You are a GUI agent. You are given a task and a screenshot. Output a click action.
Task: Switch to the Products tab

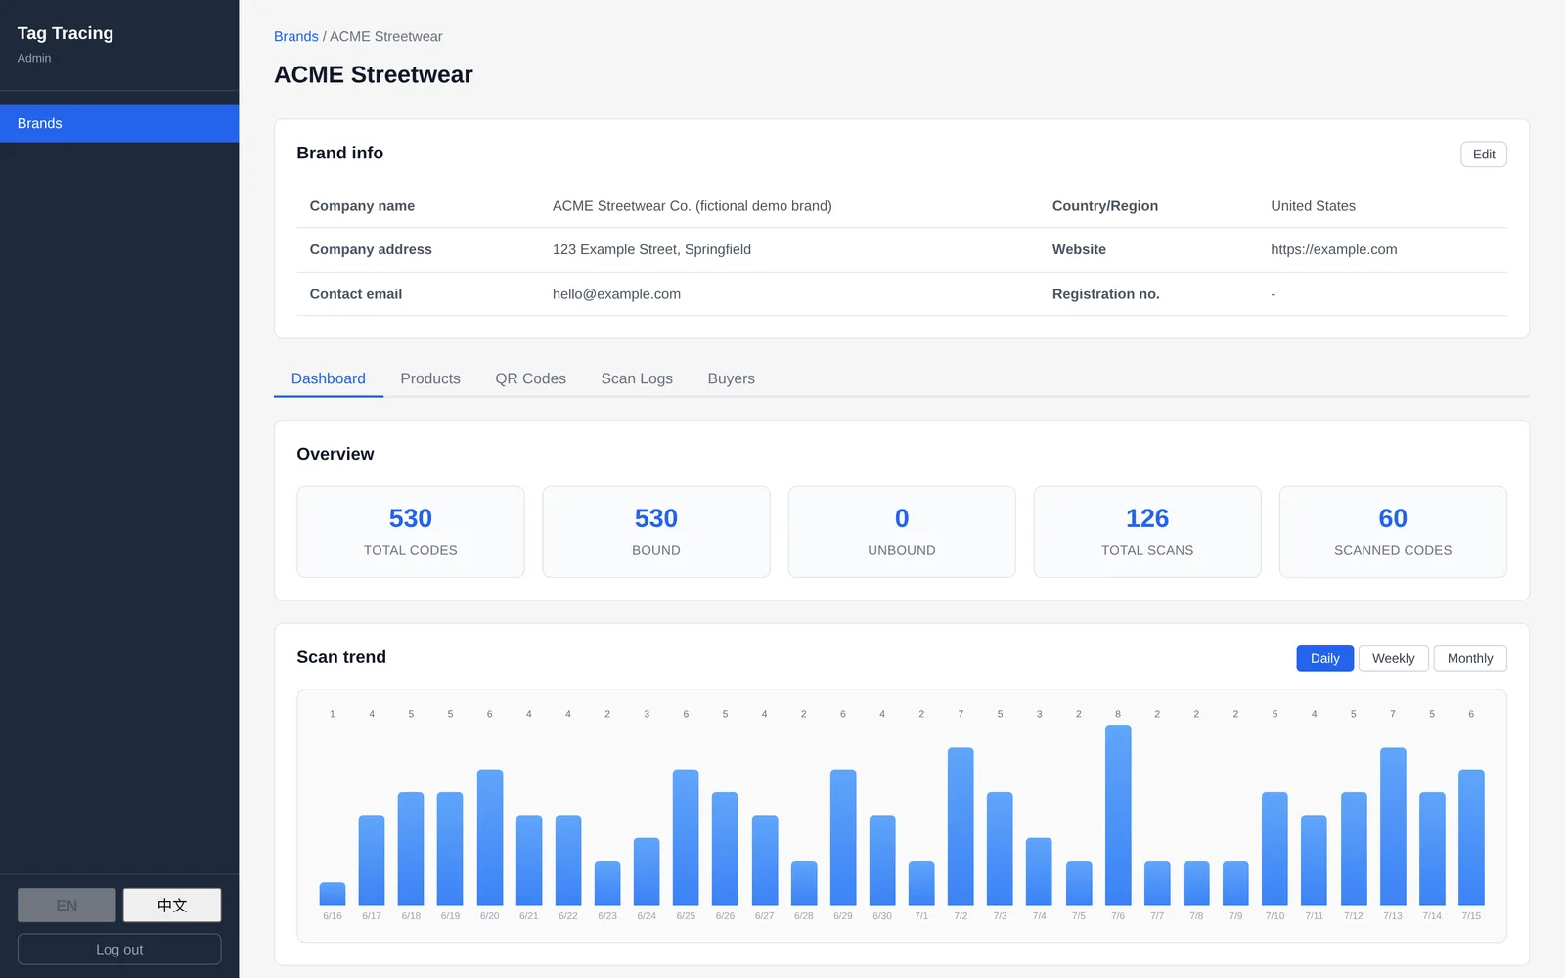pyautogui.click(x=430, y=378)
